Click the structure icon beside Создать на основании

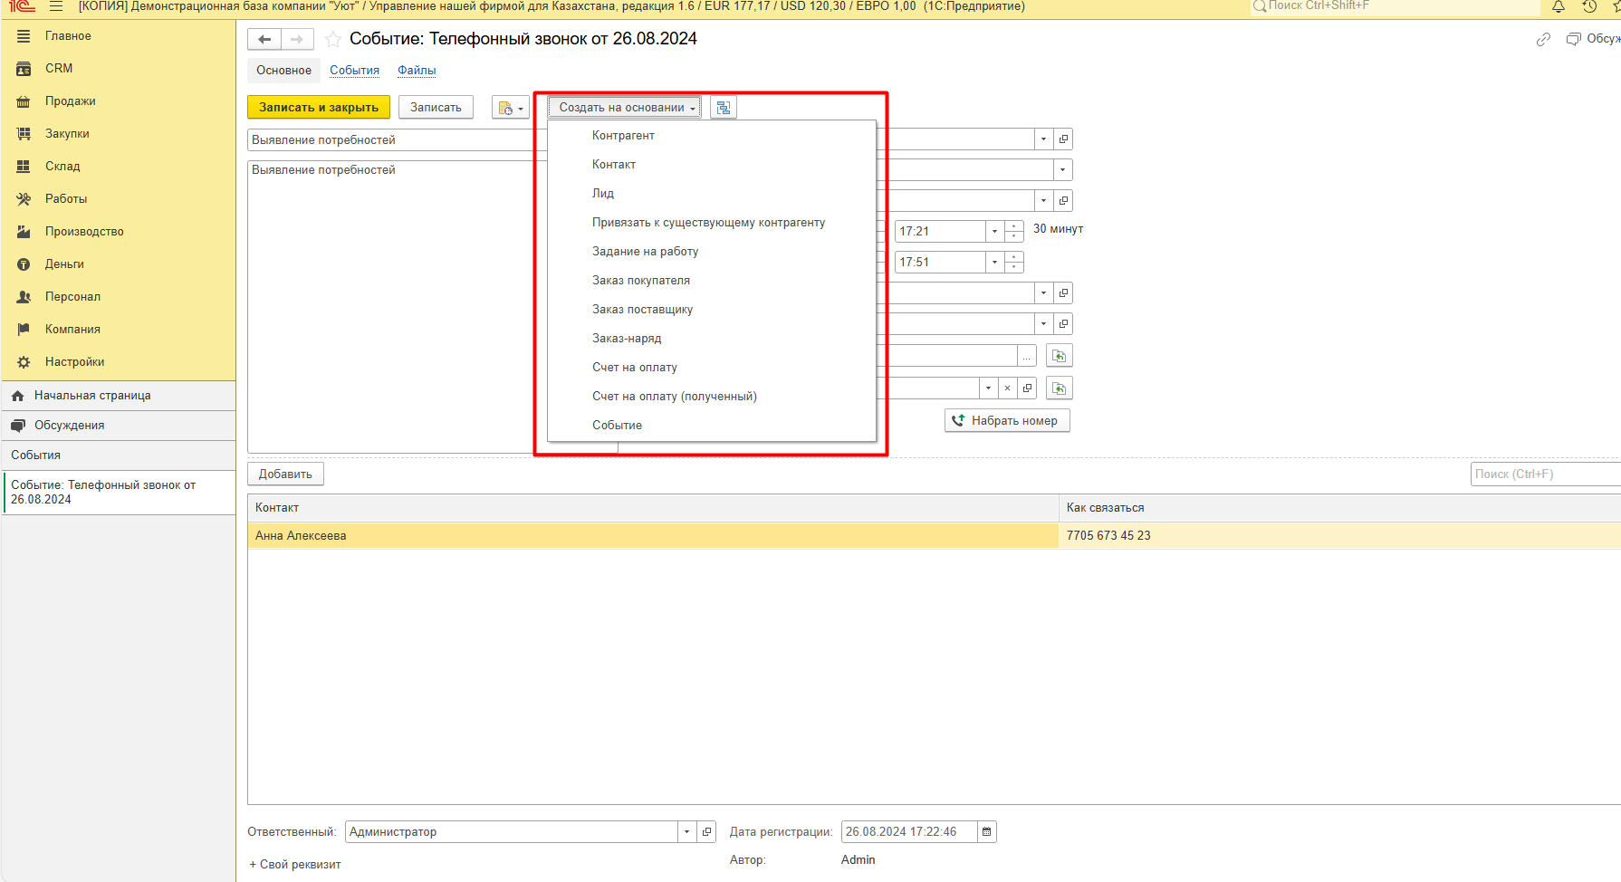coord(723,108)
